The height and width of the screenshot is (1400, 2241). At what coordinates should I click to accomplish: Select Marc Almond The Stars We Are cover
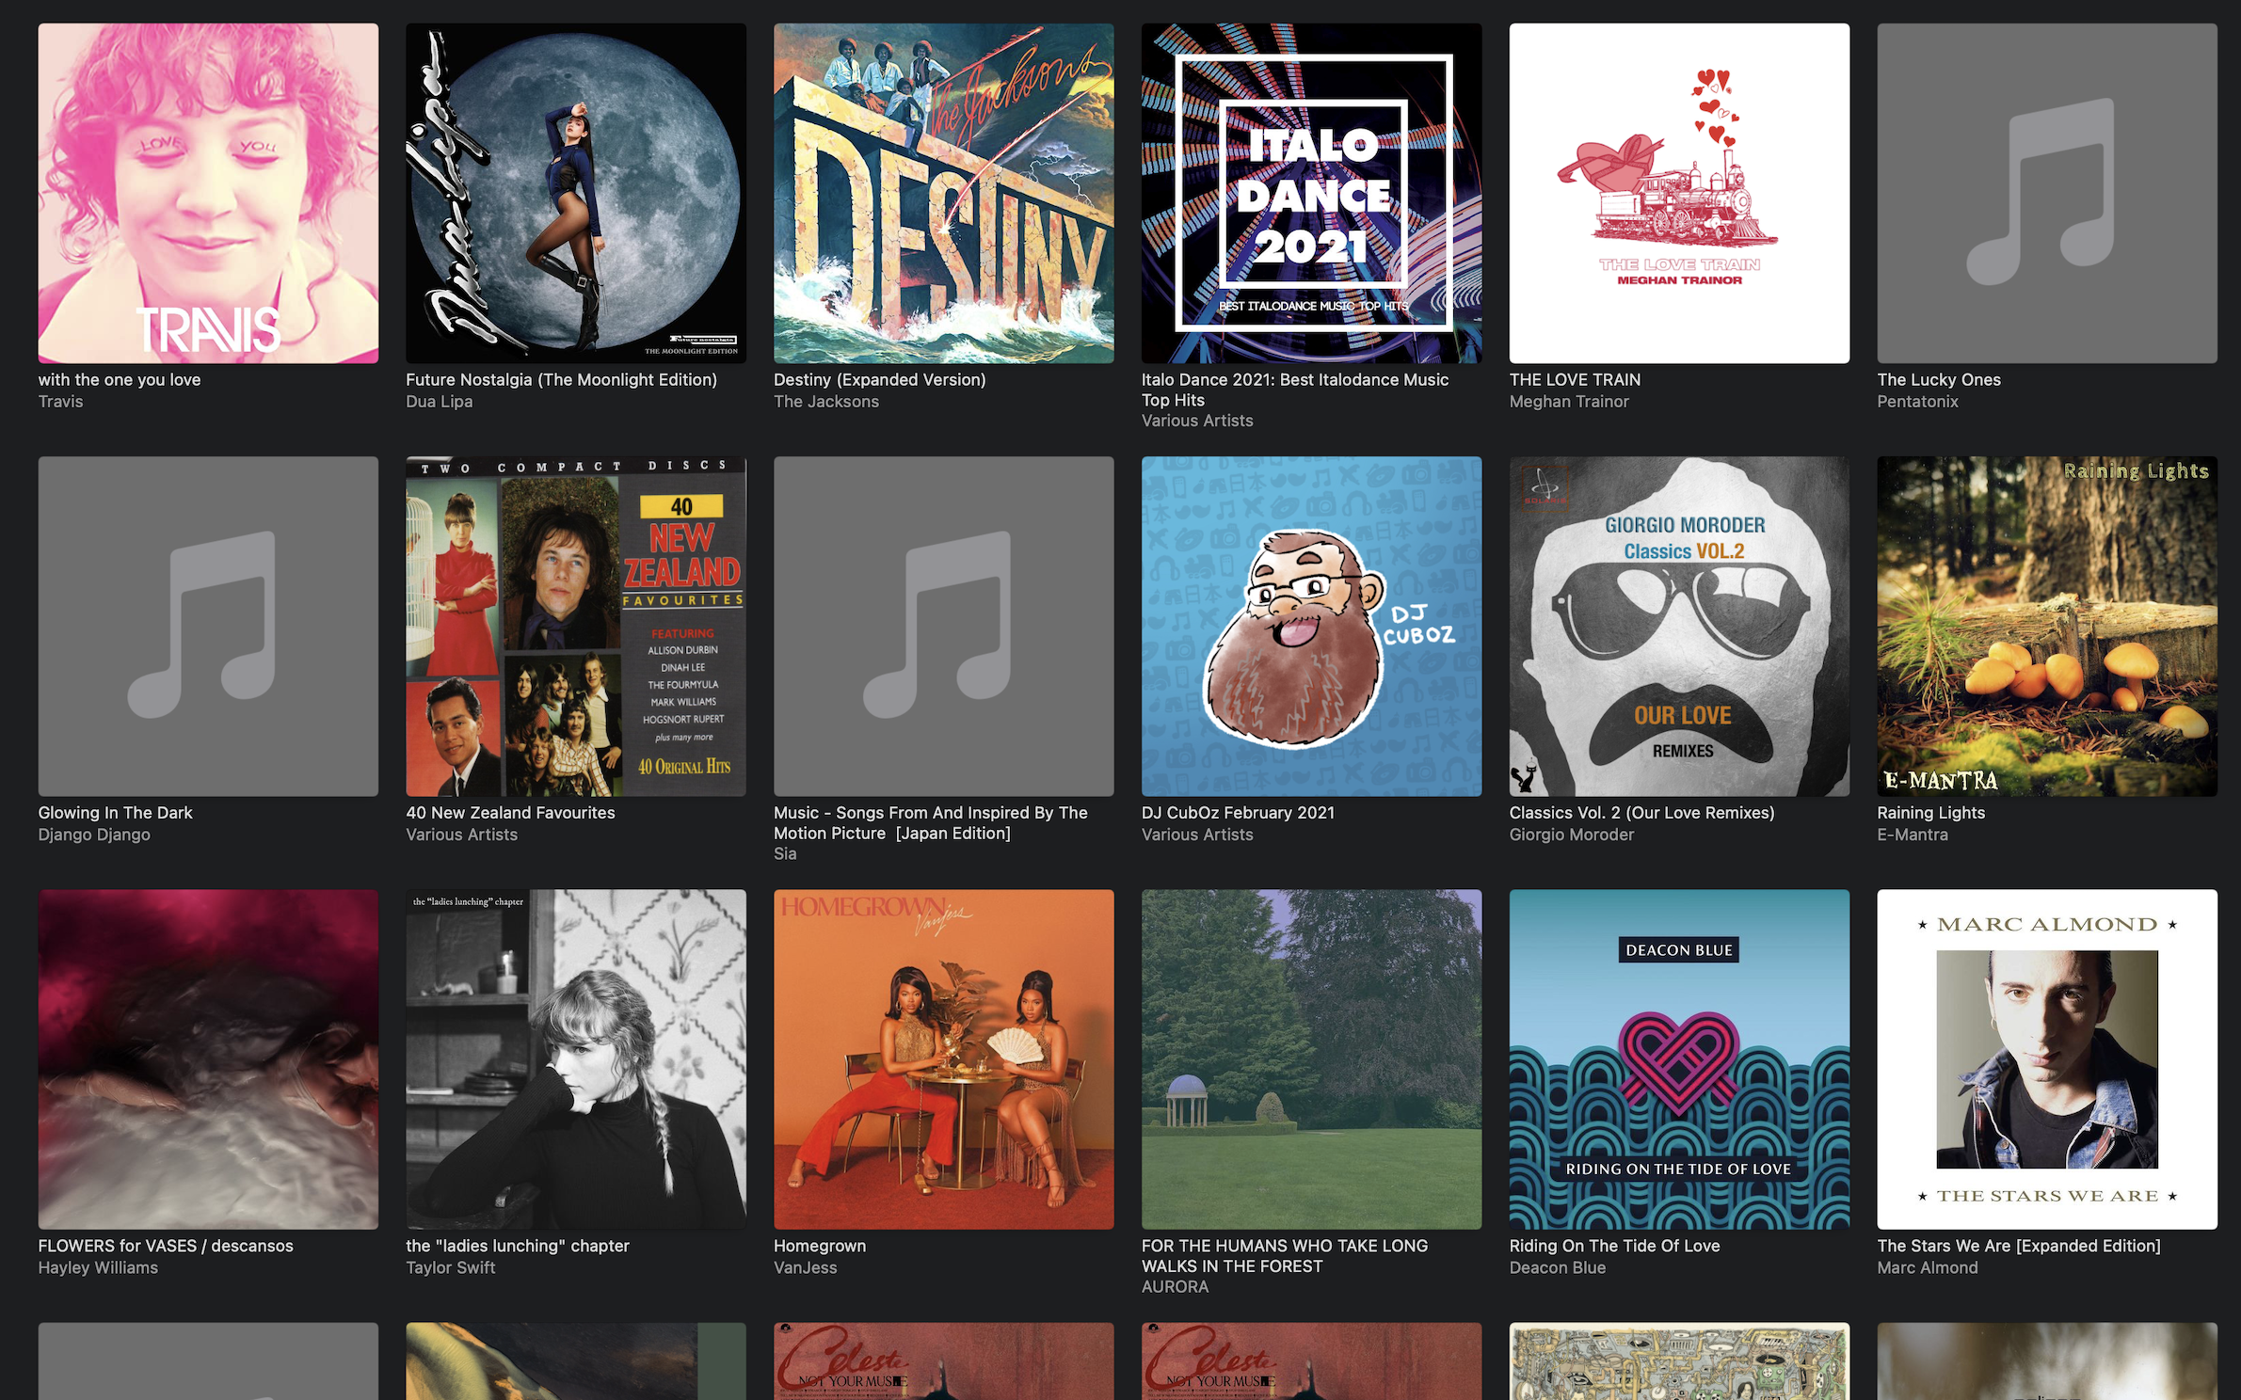pyautogui.click(x=2047, y=1058)
